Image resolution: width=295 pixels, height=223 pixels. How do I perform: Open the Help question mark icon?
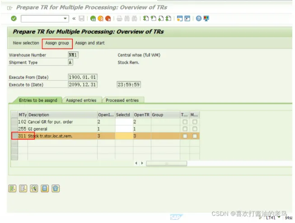click(199, 18)
